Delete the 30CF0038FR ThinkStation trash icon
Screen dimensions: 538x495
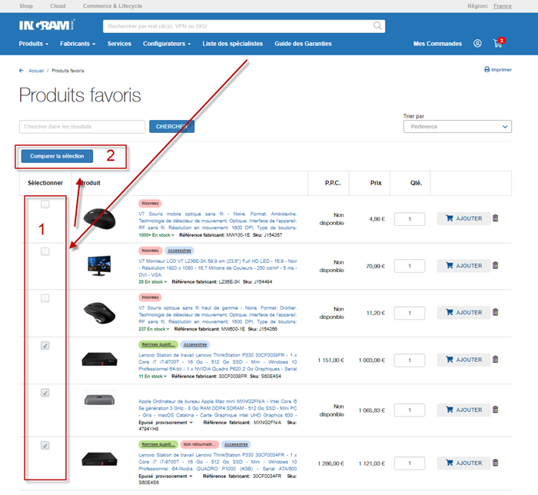[x=495, y=360]
